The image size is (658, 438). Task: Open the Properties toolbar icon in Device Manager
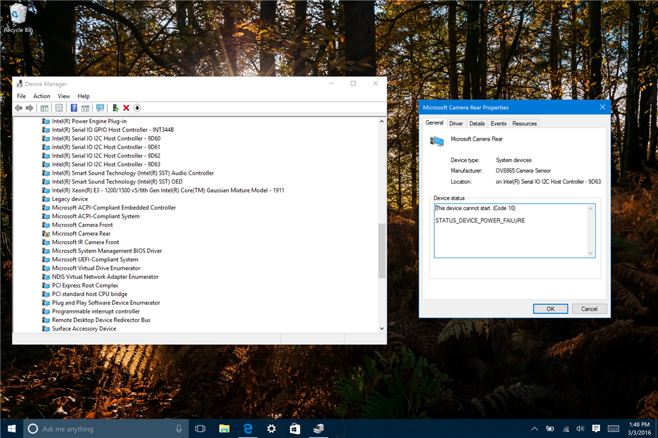click(x=59, y=108)
